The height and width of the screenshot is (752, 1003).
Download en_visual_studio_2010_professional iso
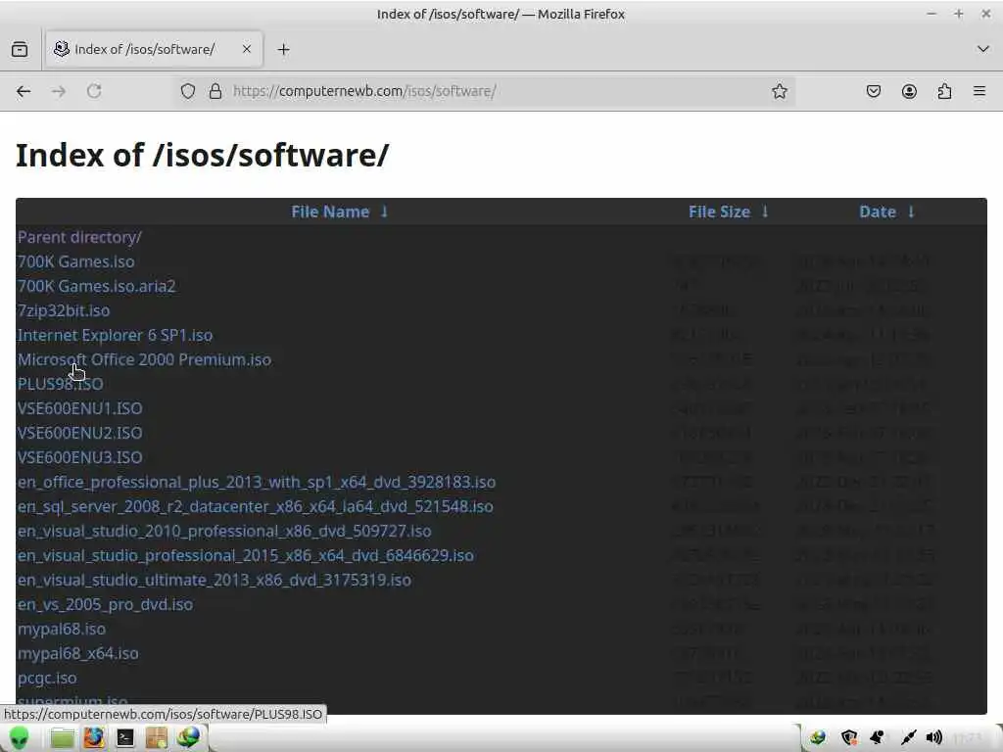pos(224,531)
